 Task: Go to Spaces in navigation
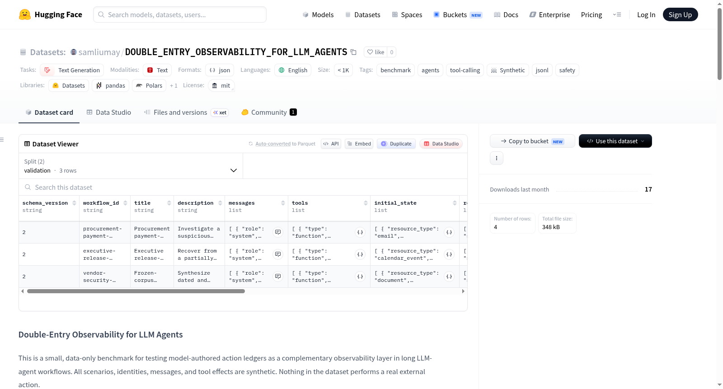coord(407,14)
